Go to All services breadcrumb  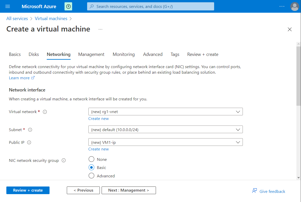[x=17, y=19]
